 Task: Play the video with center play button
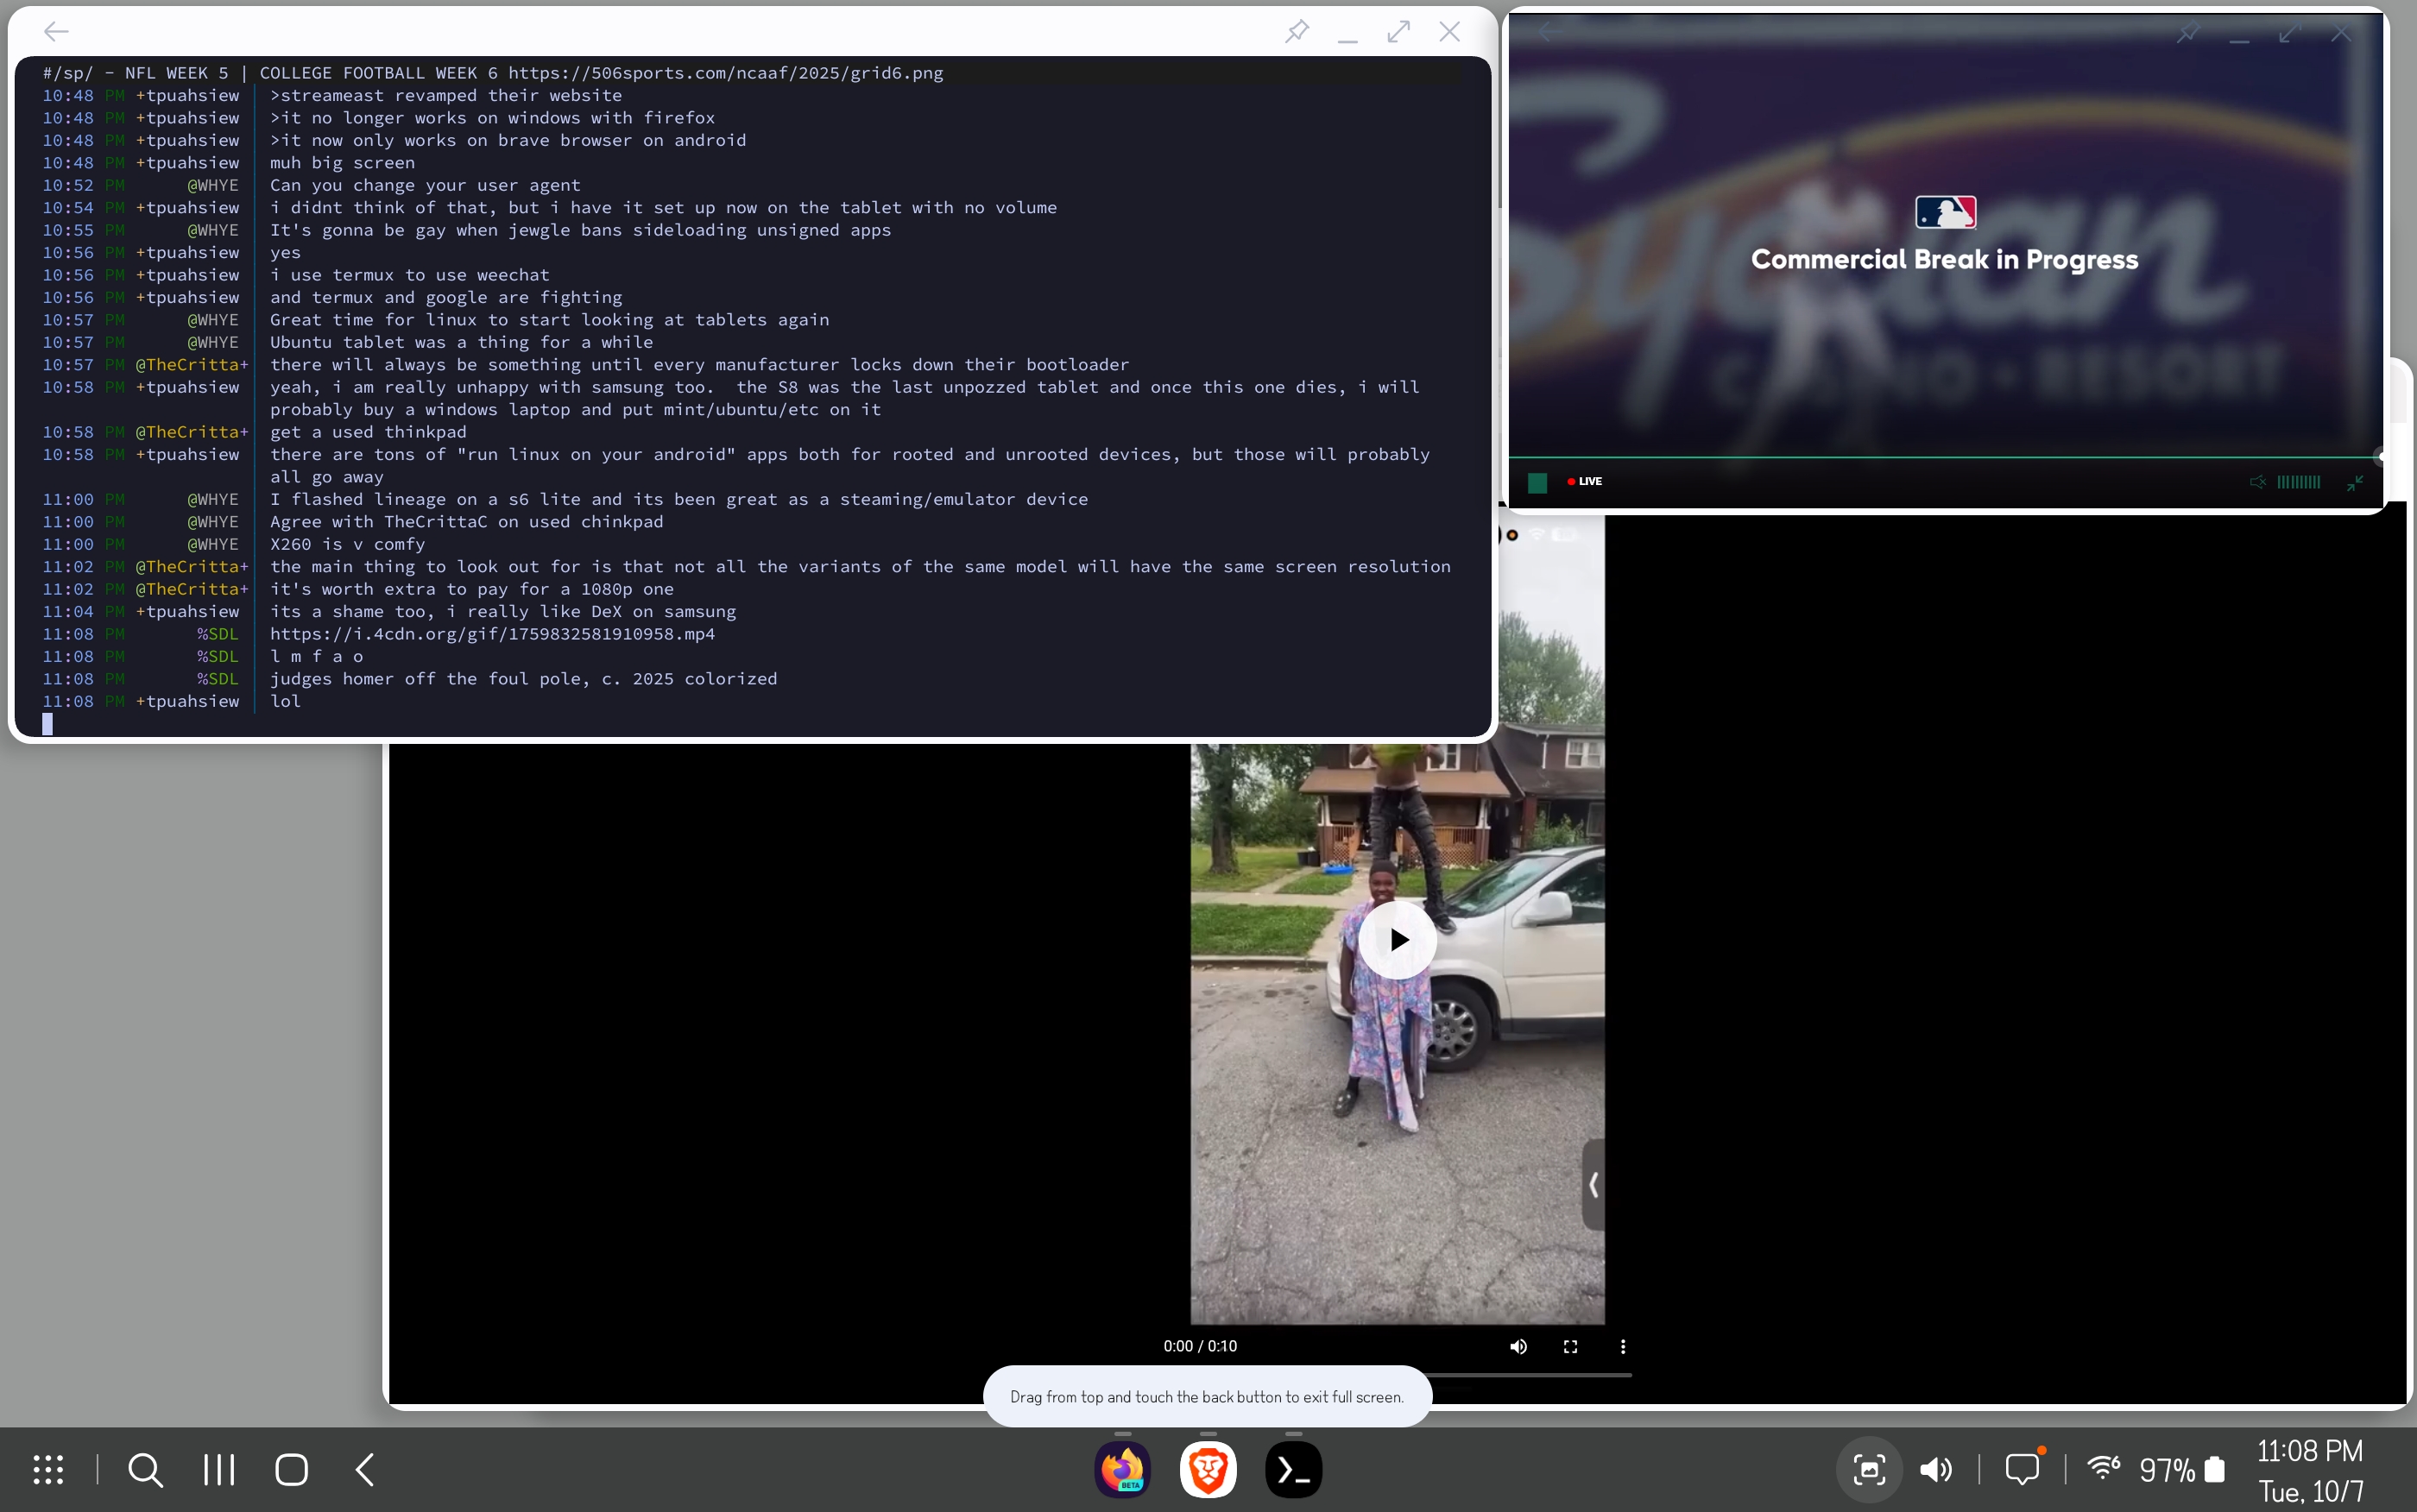(1397, 939)
